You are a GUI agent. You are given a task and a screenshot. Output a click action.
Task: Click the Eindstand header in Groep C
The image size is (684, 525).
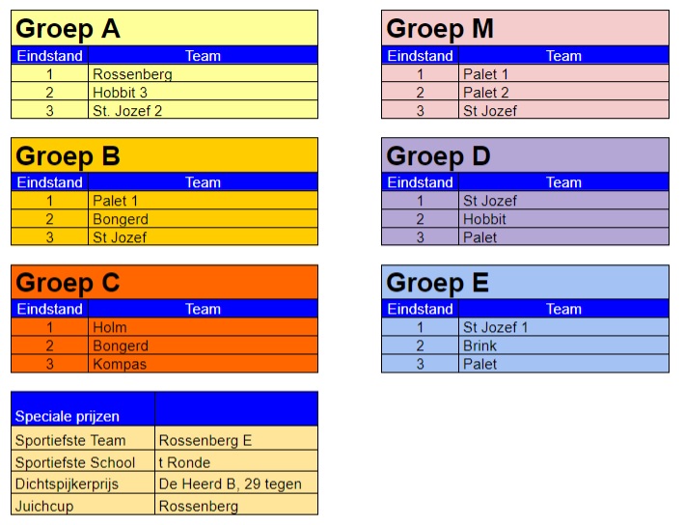click(x=50, y=309)
